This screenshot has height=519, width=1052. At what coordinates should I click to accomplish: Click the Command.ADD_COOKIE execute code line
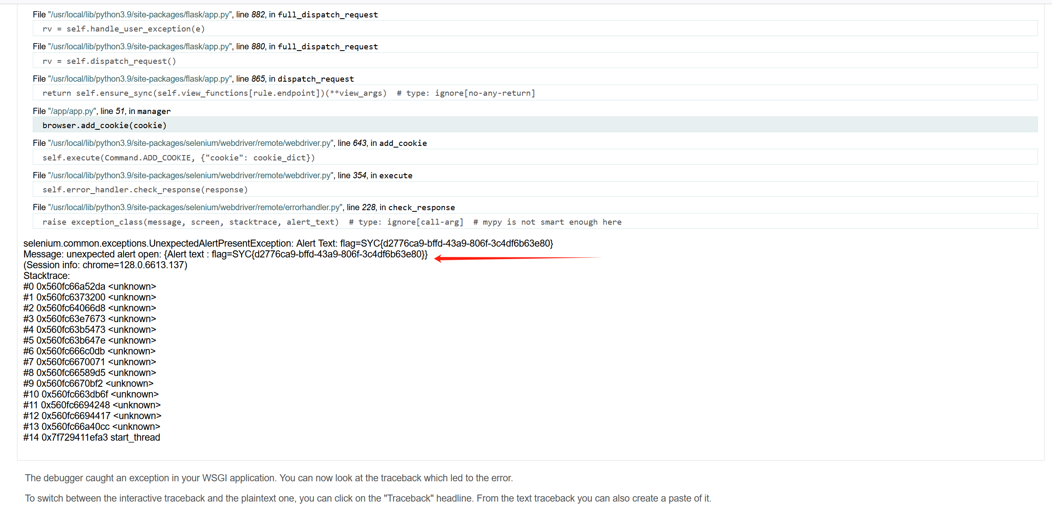pyautogui.click(x=179, y=158)
